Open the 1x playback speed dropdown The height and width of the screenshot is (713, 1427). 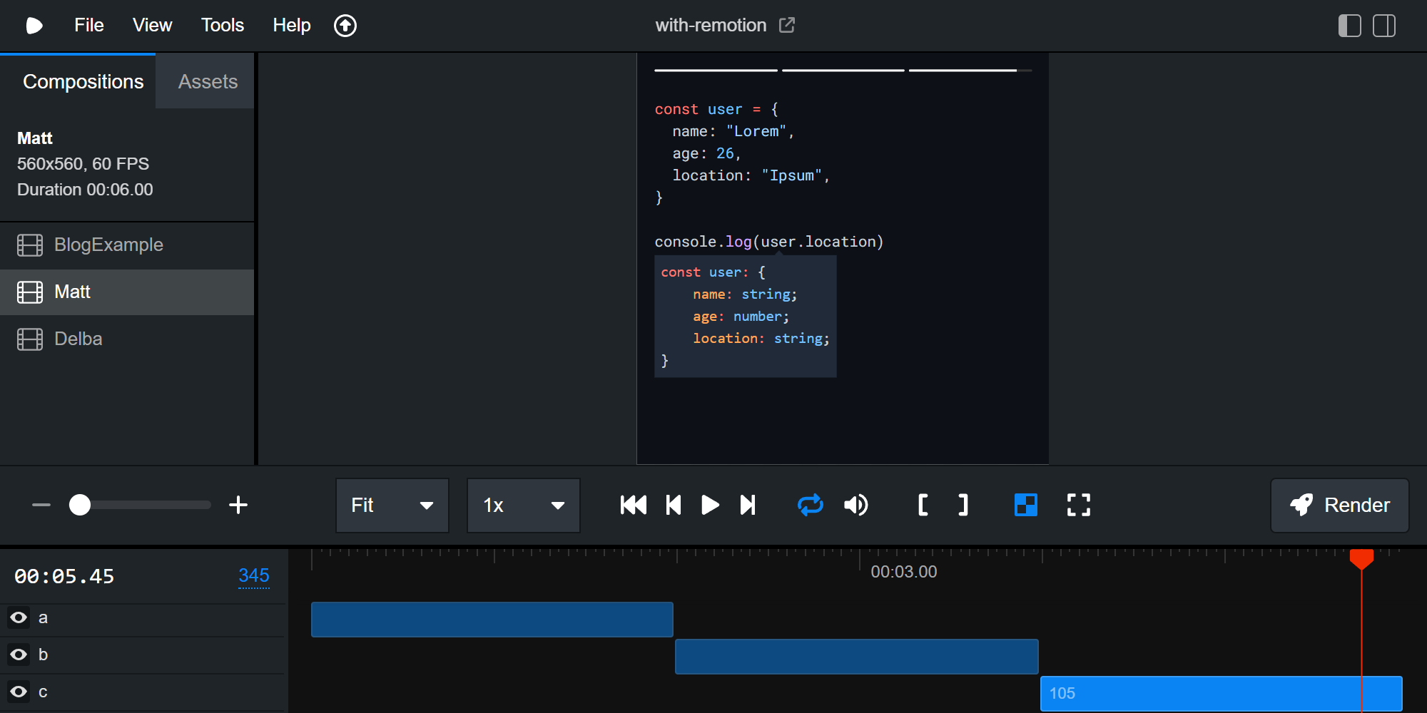pos(523,506)
